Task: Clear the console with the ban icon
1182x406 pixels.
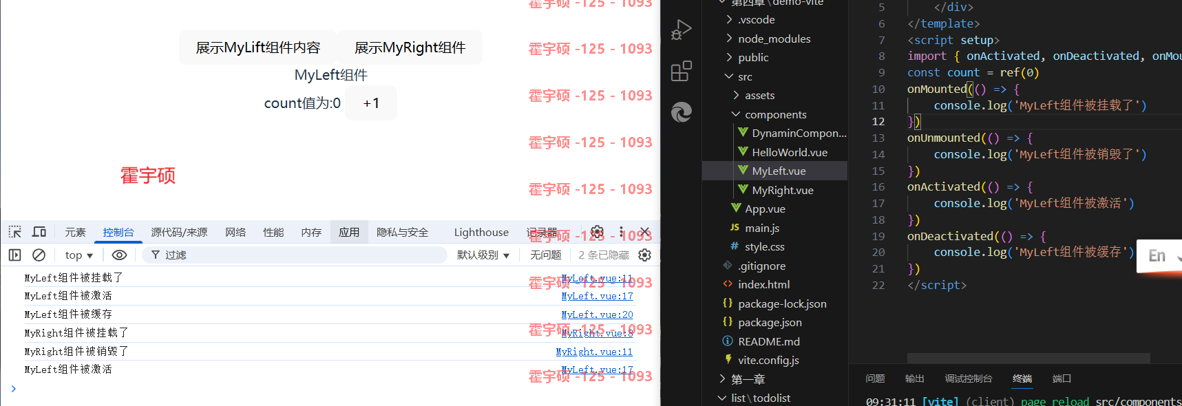Action: 39,255
